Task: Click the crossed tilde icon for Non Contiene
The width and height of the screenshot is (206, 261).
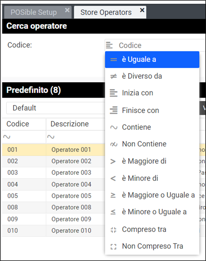Action: (x=114, y=144)
